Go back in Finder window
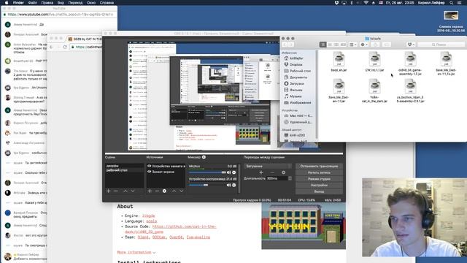Screen dimensions: 467x263 285,45
